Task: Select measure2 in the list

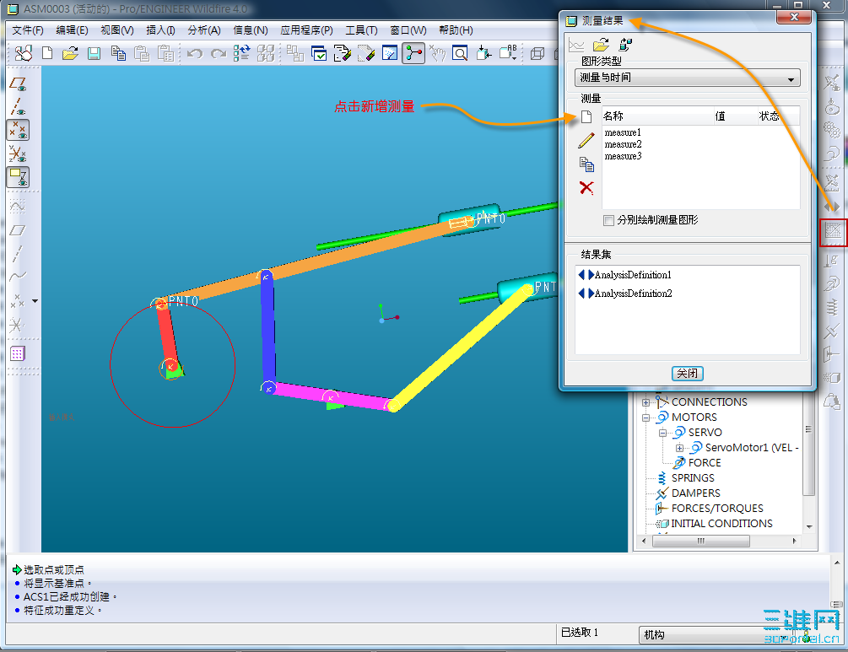Action: 623,144
